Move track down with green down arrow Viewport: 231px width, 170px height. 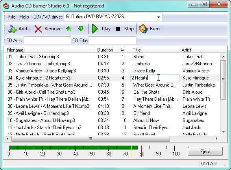[81, 29]
